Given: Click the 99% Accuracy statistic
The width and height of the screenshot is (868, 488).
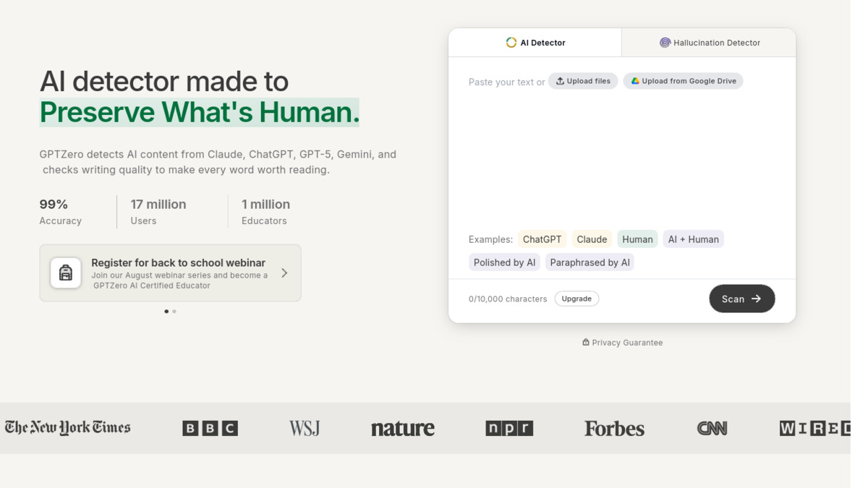Looking at the screenshot, I should pos(61,212).
